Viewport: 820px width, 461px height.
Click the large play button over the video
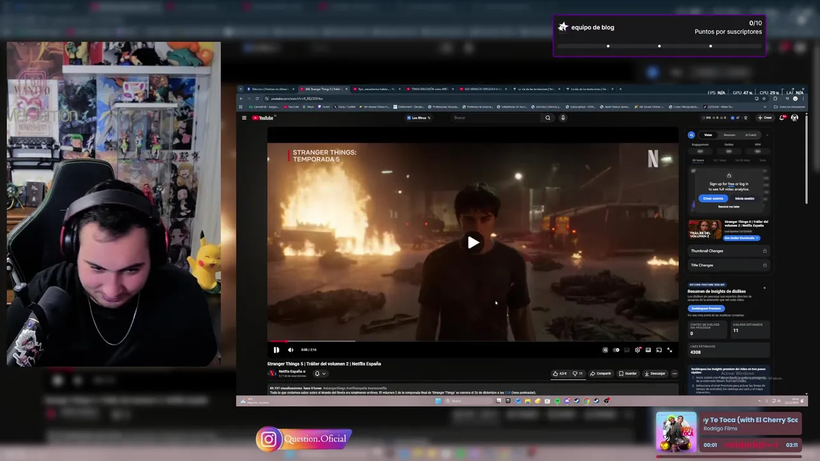(x=473, y=242)
